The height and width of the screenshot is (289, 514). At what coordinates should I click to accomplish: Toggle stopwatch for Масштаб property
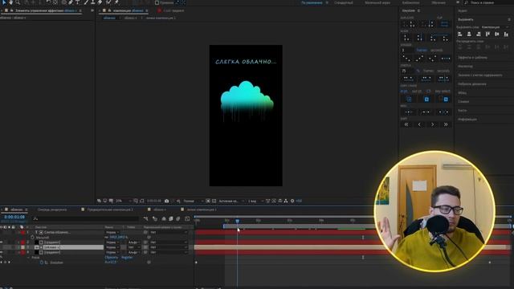(x=32, y=238)
